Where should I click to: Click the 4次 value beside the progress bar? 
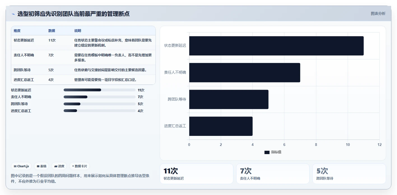pyautogui.click(x=140, y=111)
